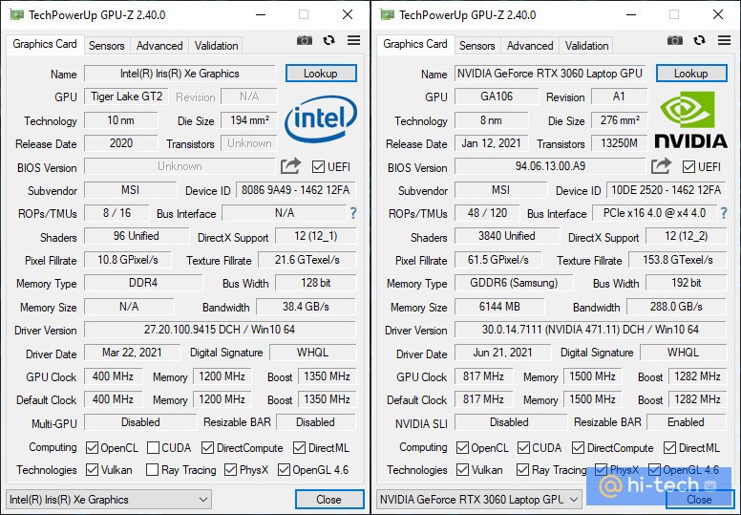This screenshot has width=741, height=515.
Task: Switch to Validation tab in NVIDIA window
Action: tap(587, 46)
